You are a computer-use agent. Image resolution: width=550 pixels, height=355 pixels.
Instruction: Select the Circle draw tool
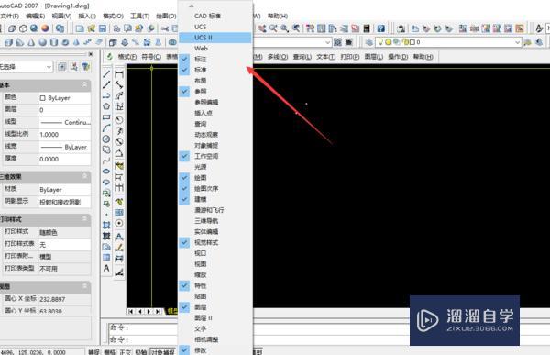(x=106, y=139)
